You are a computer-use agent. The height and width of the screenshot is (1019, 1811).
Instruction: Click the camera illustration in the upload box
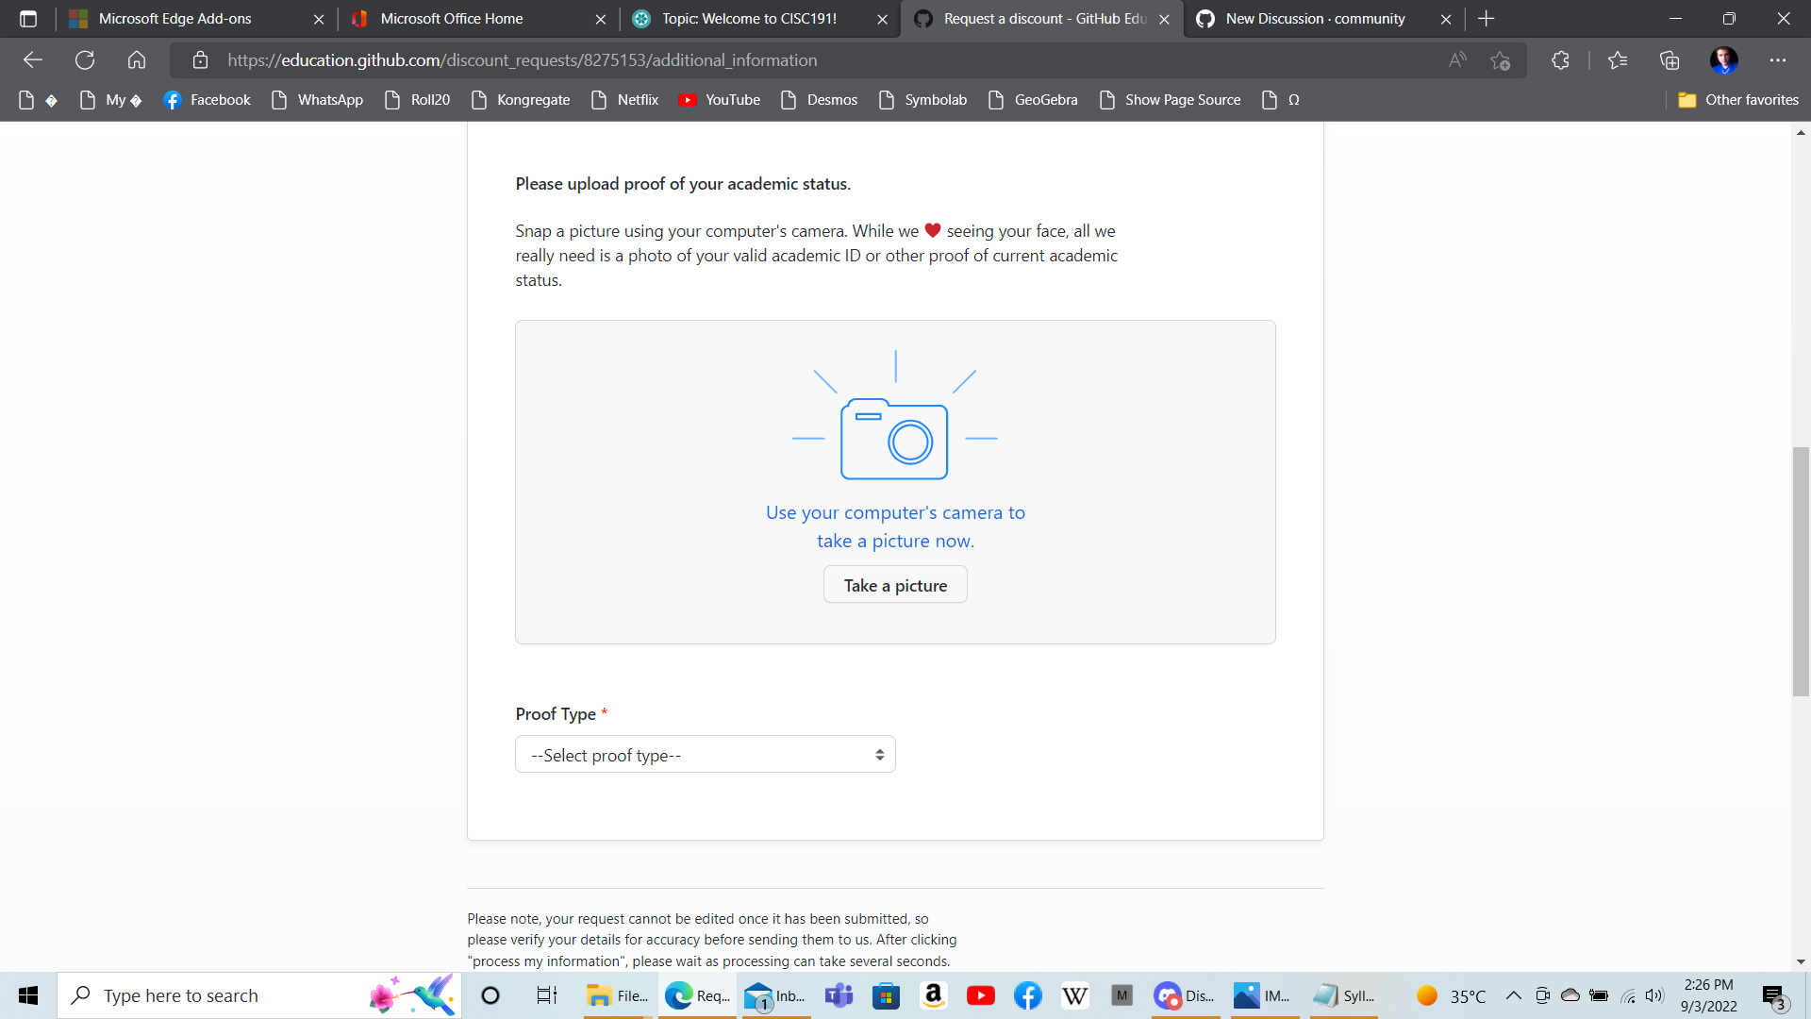(894, 417)
